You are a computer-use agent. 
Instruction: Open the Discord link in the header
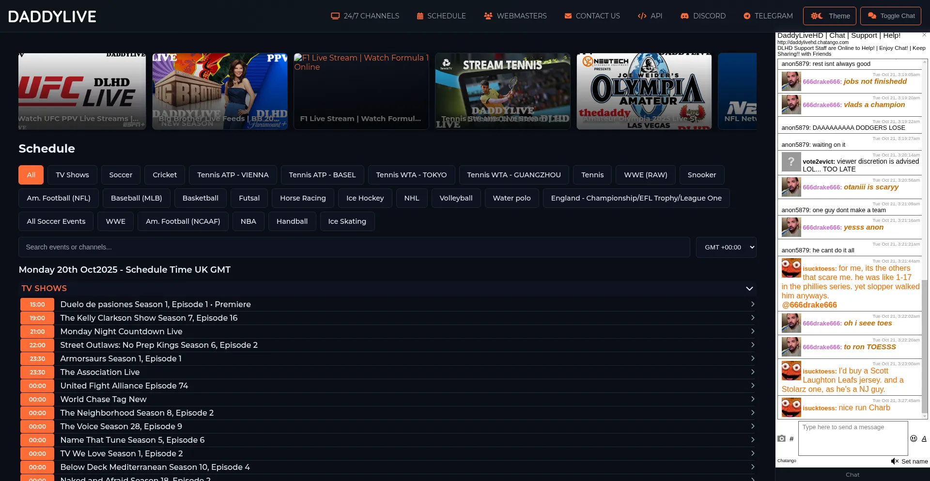click(x=703, y=16)
